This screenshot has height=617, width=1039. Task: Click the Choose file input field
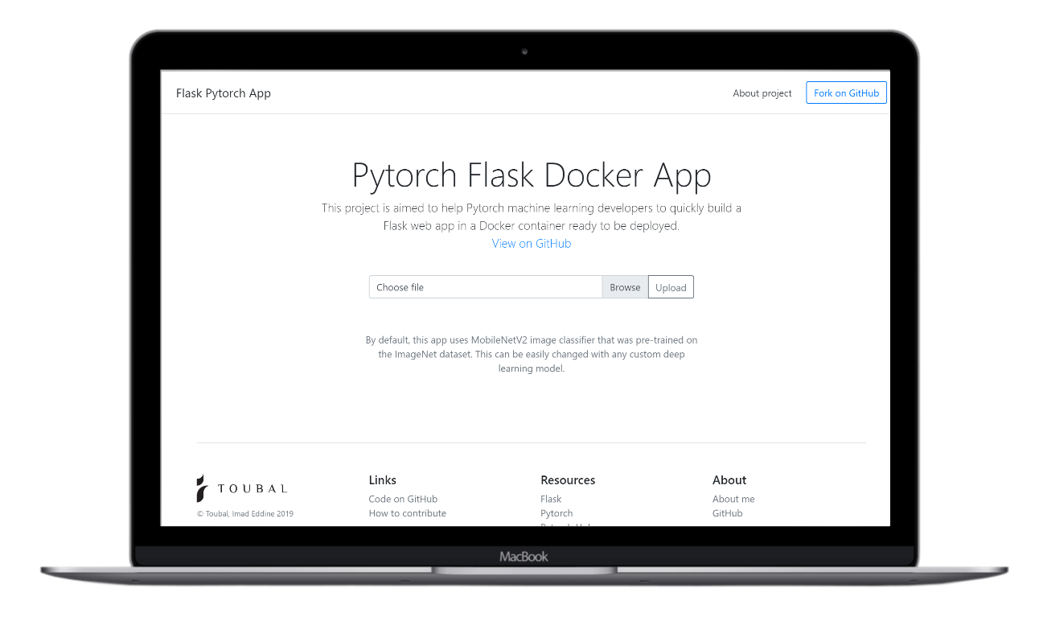click(x=486, y=287)
